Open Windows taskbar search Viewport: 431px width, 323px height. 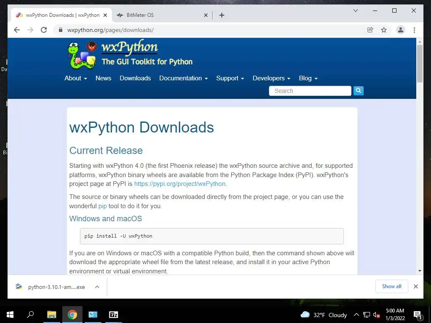pos(30,315)
